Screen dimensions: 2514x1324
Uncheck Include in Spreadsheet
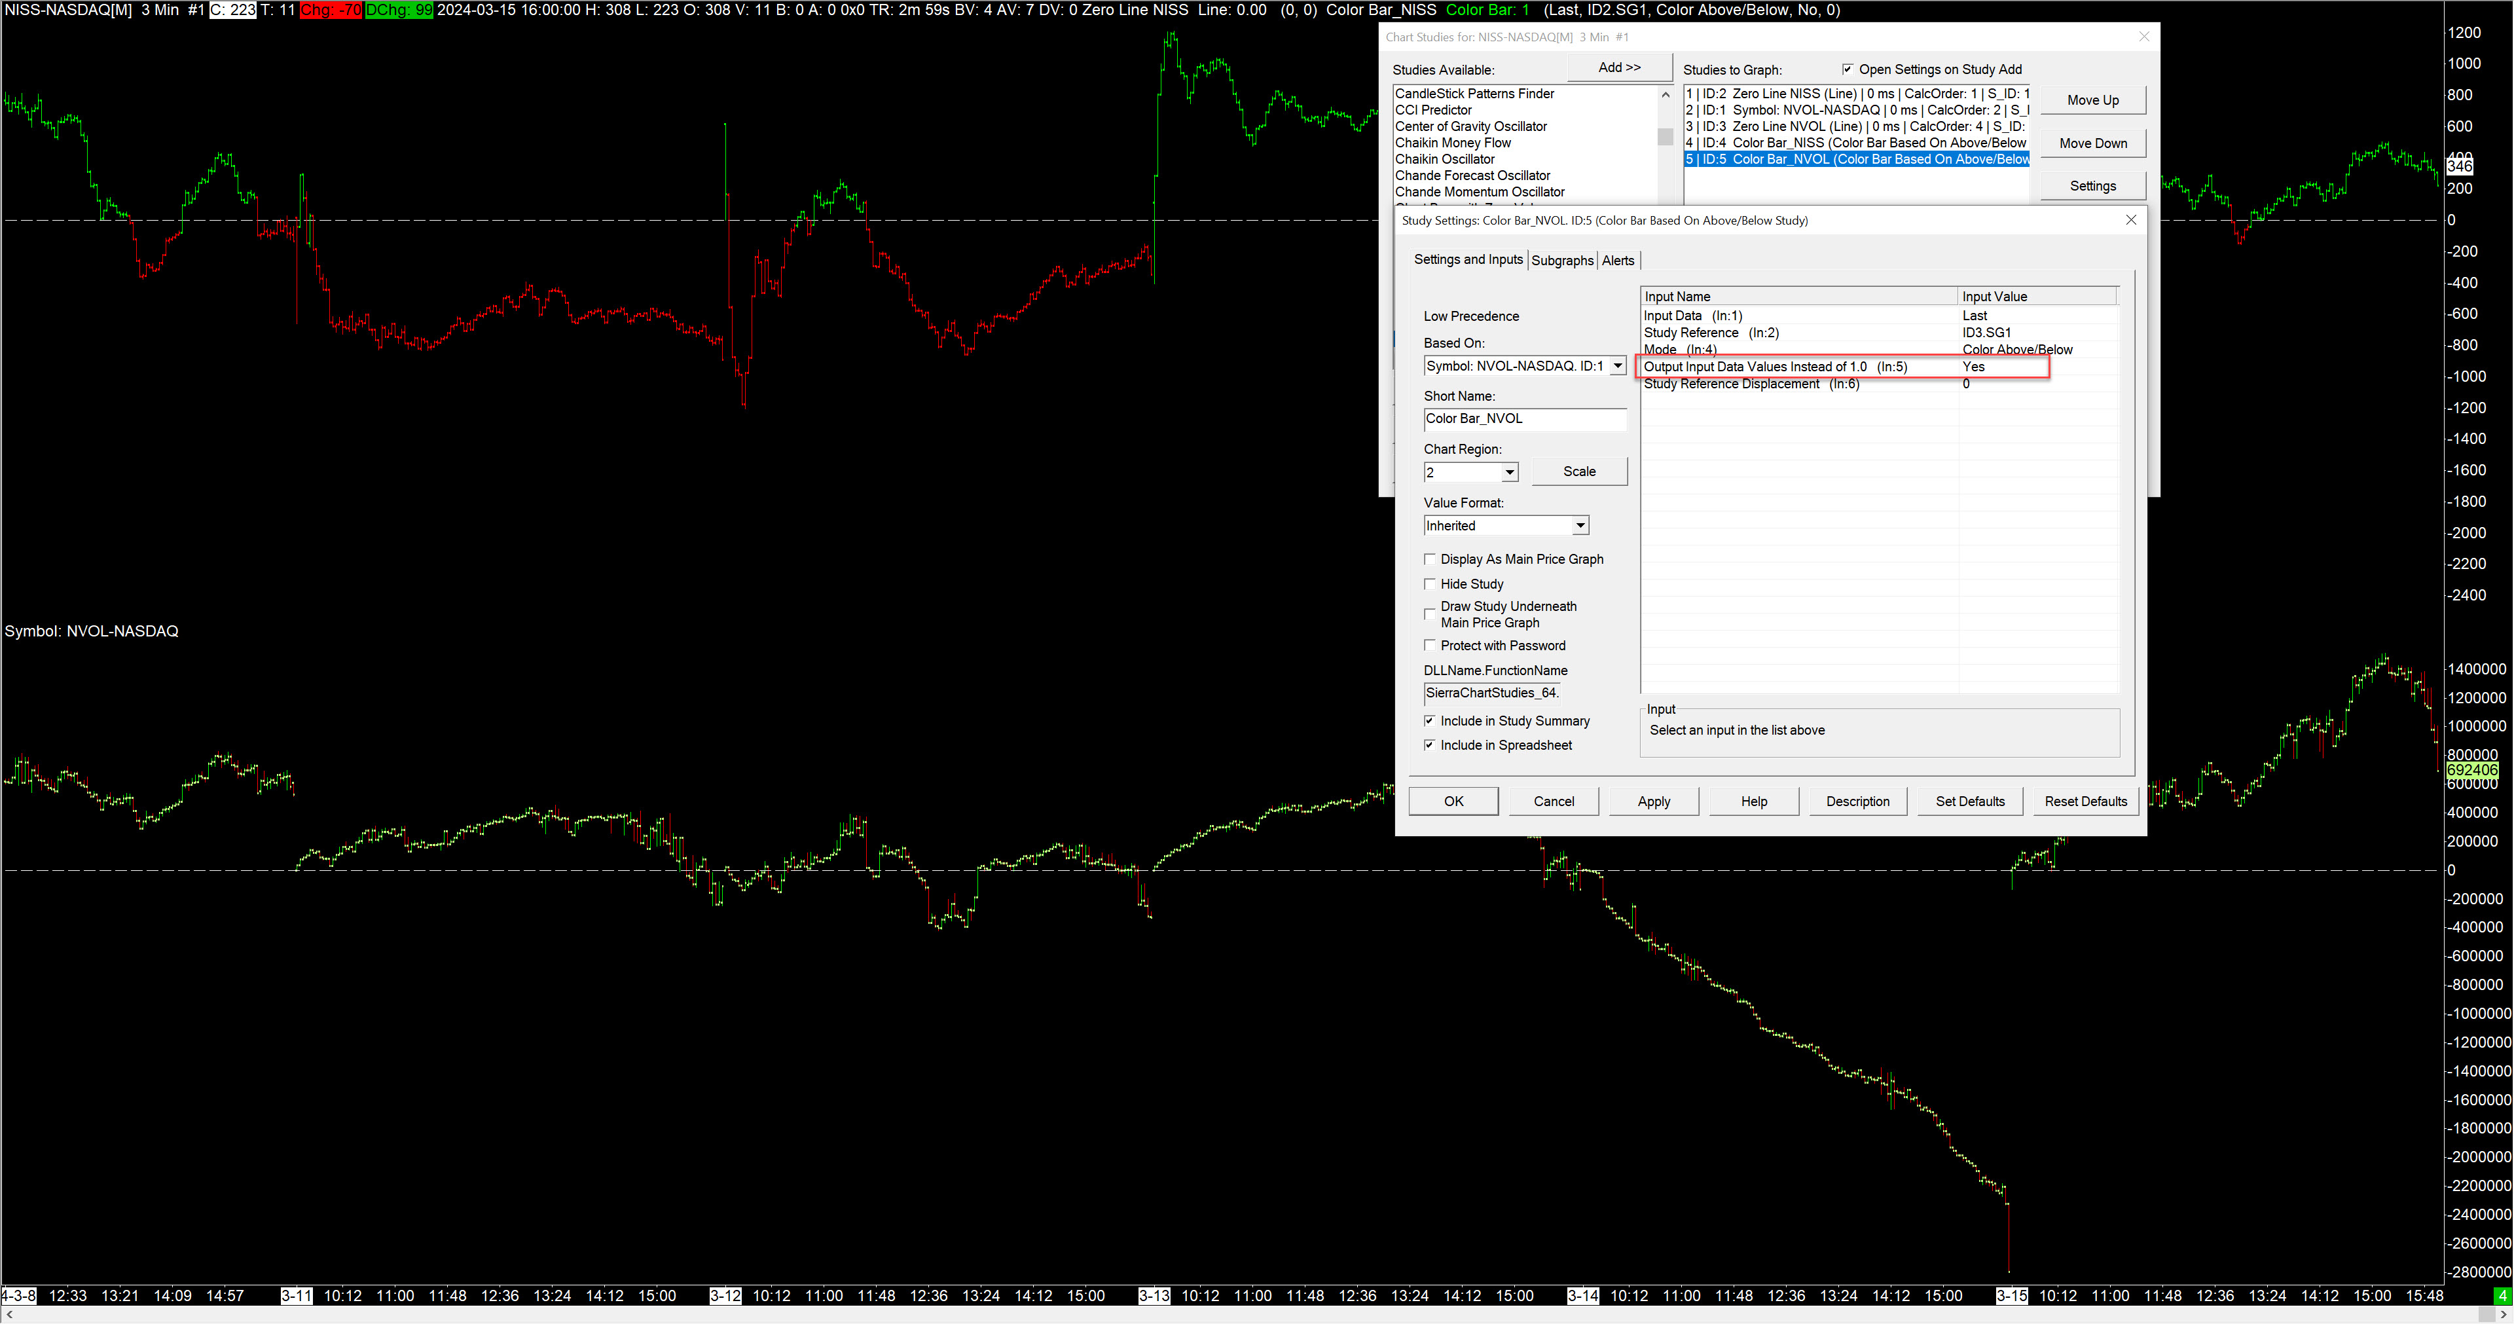click(1430, 745)
